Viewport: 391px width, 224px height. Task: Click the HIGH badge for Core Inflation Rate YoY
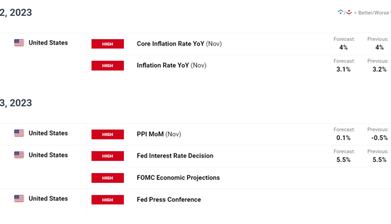[107, 44]
